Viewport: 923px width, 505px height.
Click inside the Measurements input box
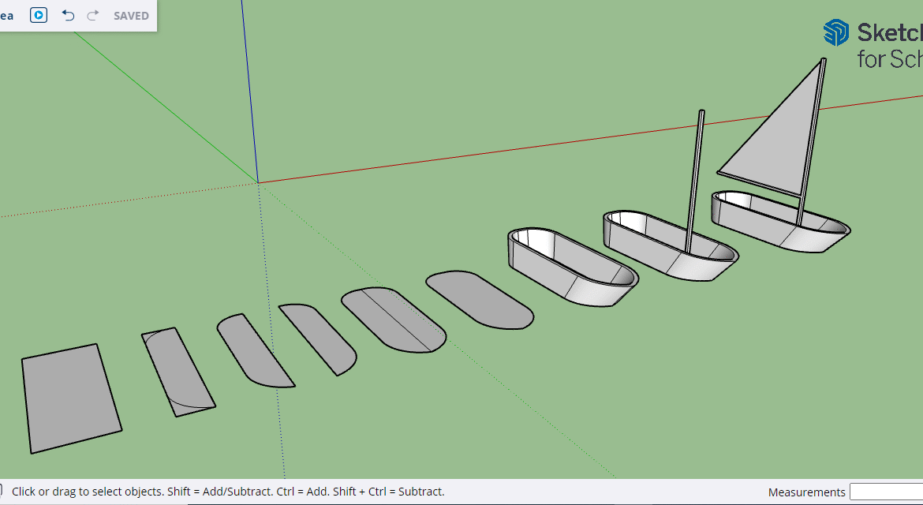tap(886, 492)
